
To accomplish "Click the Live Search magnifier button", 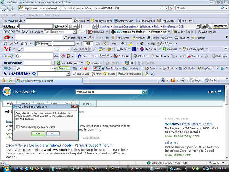I will tap(144, 92).
